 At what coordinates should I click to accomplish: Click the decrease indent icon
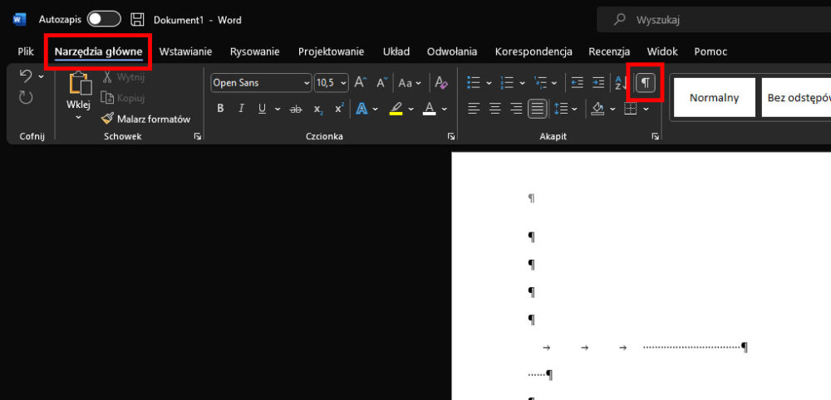click(x=578, y=82)
